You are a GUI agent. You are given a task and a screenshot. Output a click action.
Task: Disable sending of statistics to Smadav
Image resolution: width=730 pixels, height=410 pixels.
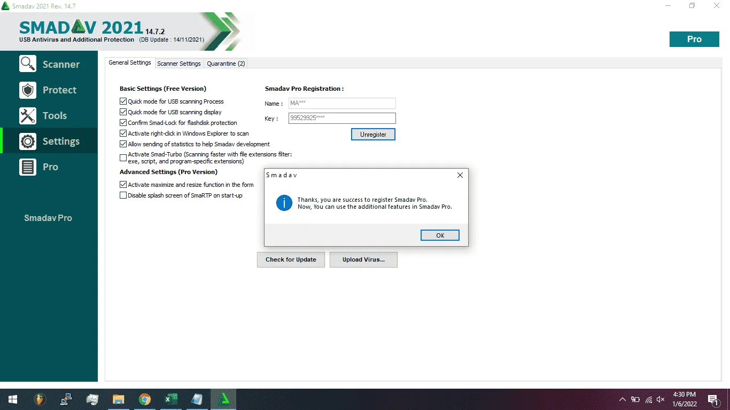pyautogui.click(x=123, y=144)
